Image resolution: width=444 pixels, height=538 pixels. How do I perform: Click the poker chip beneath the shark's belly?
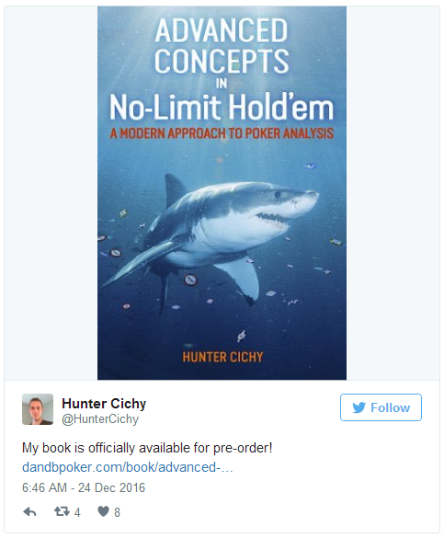[190, 280]
